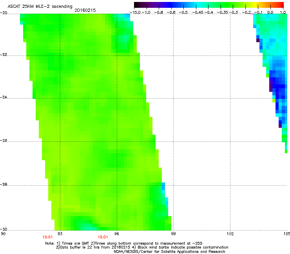Click the -0.5 colorbar label
The width and height of the screenshot is (290, 254).
click(183, 13)
